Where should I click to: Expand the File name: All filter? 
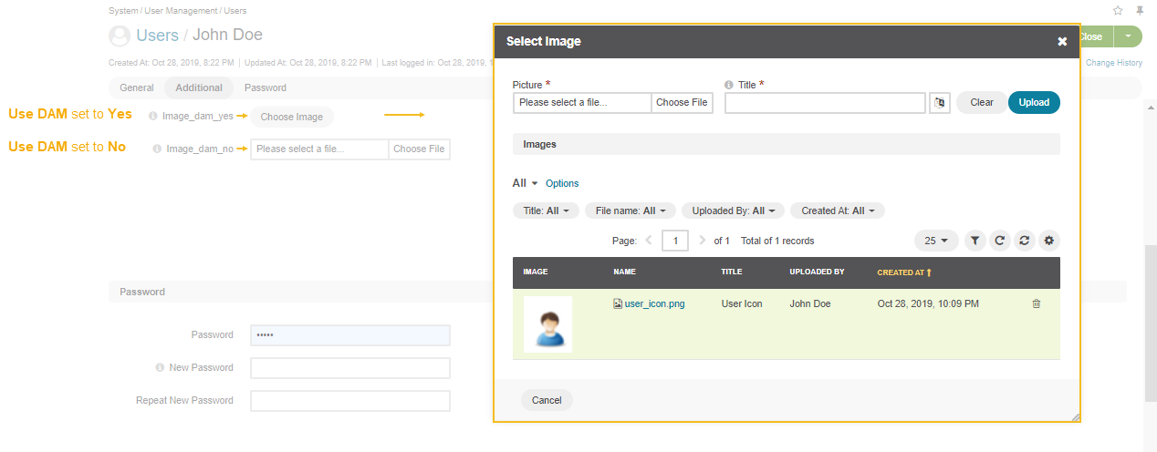[x=630, y=211]
